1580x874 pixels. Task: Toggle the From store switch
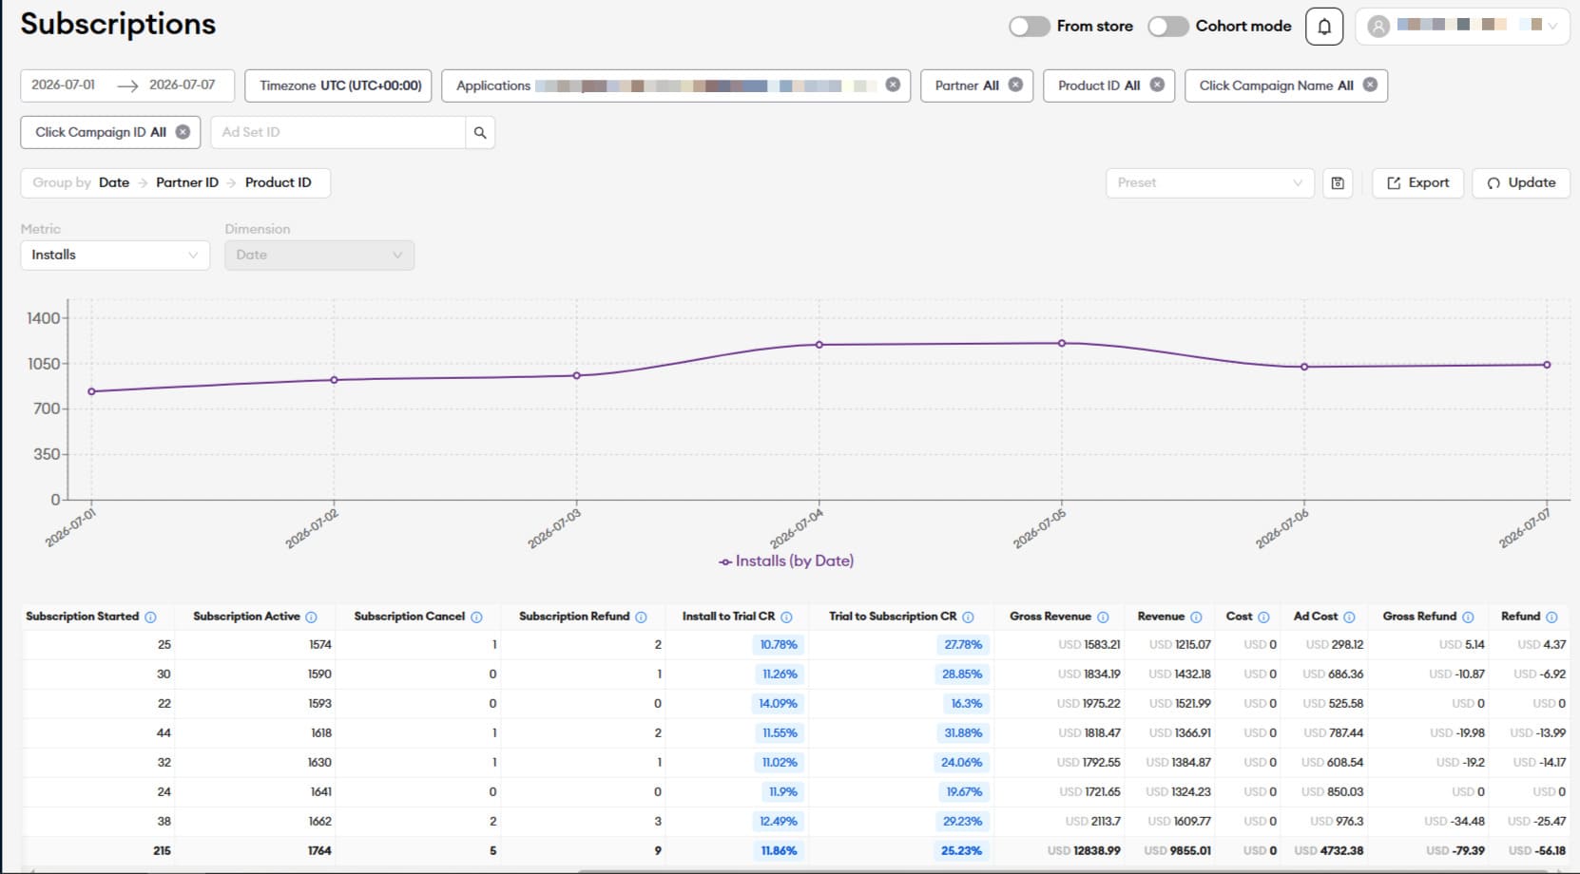(x=1030, y=27)
